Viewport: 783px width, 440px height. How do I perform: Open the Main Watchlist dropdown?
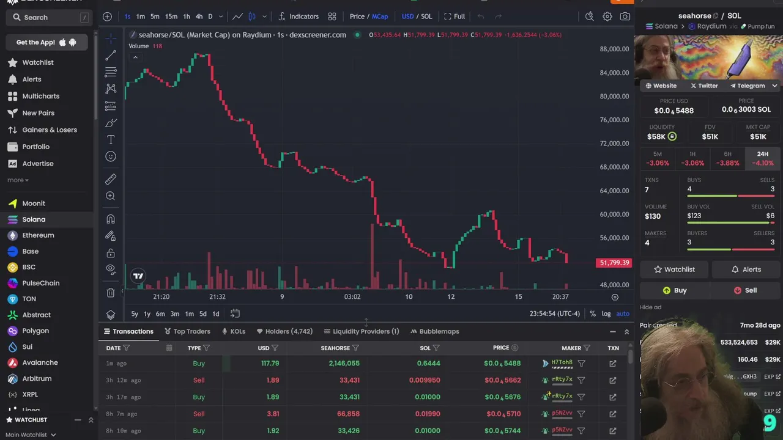[x=31, y=435]
